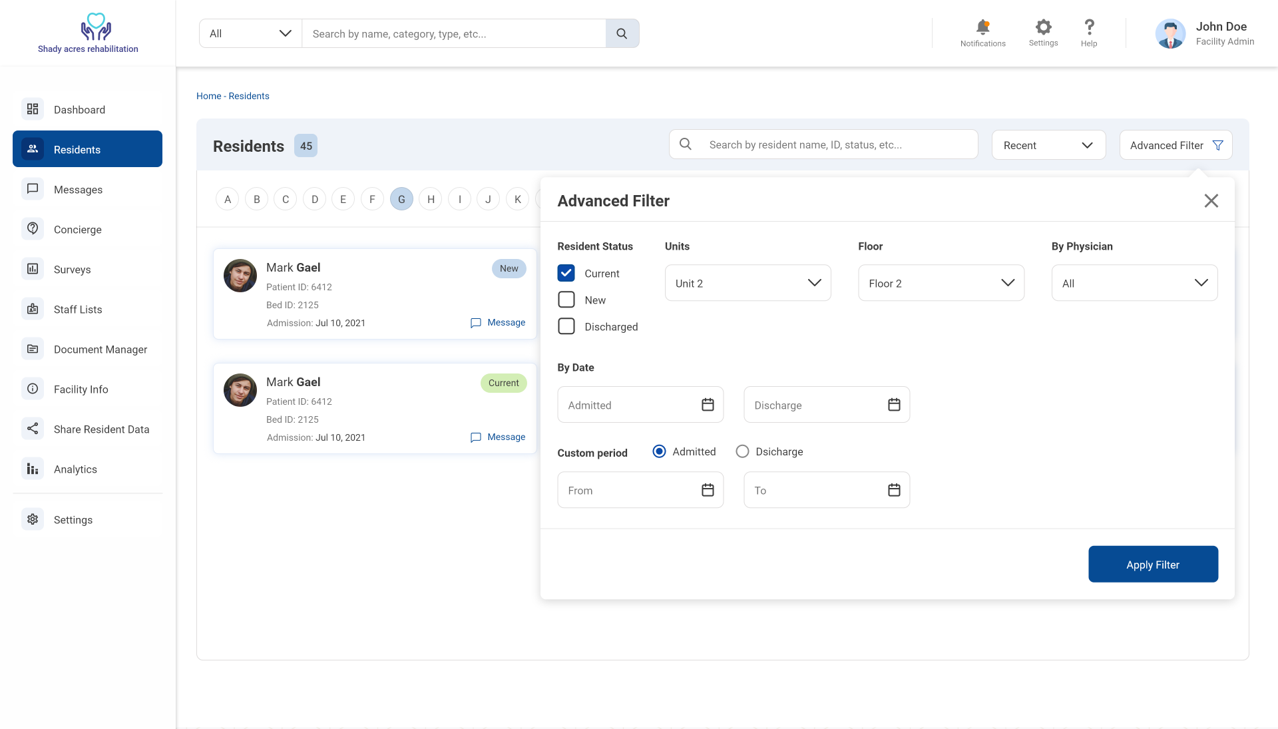This screenshot has height=729, width=1278.
Task: Select letter H in alphabet filter
Action: tap(431, 199)
